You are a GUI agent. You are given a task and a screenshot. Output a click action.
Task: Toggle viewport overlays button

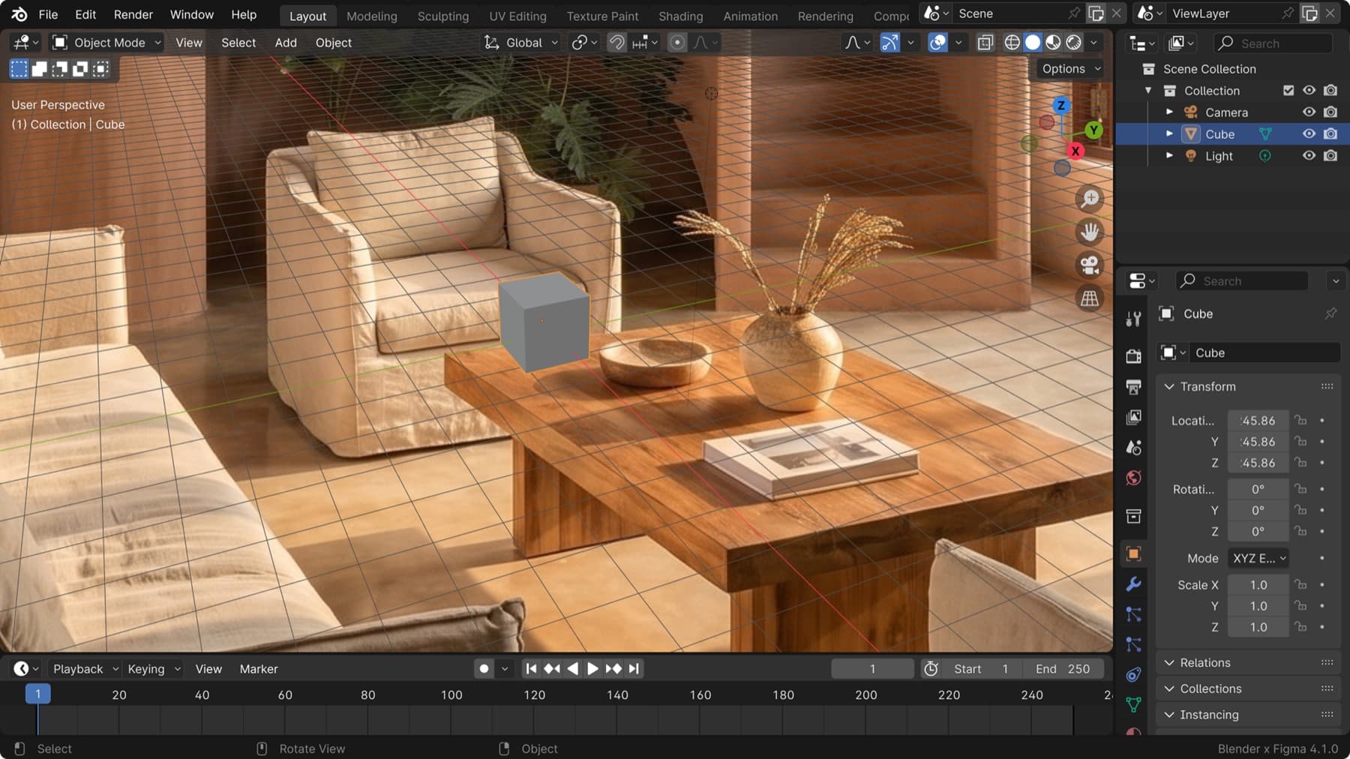[937, 43]
